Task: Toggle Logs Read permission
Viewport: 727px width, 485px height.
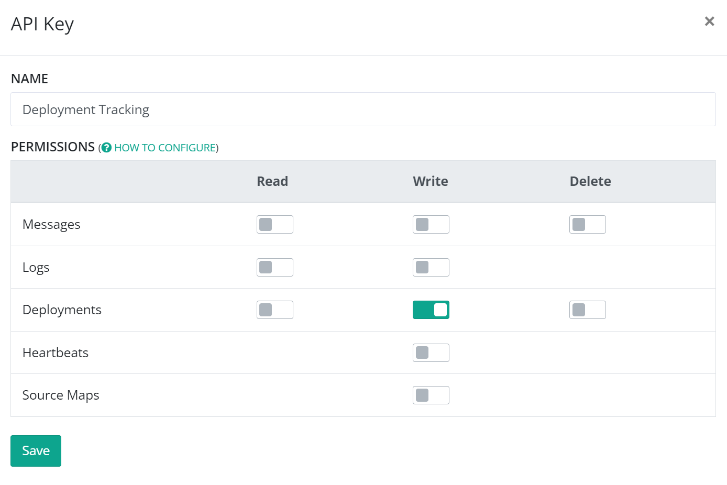Action: click(275, 268)
